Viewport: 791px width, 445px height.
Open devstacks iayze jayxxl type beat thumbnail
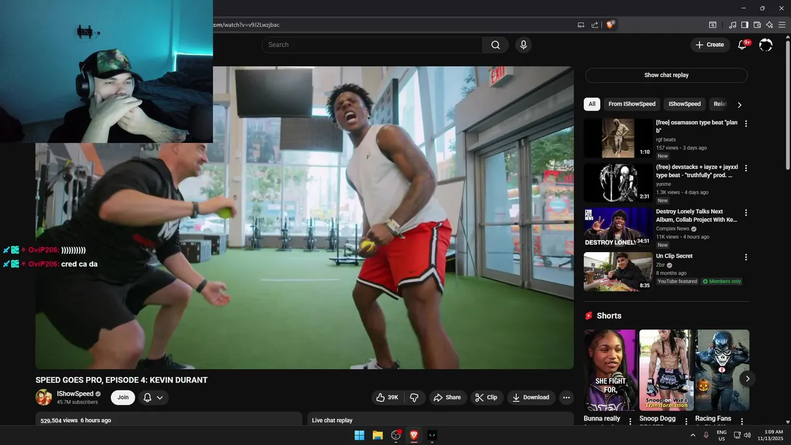pos(618,183)
